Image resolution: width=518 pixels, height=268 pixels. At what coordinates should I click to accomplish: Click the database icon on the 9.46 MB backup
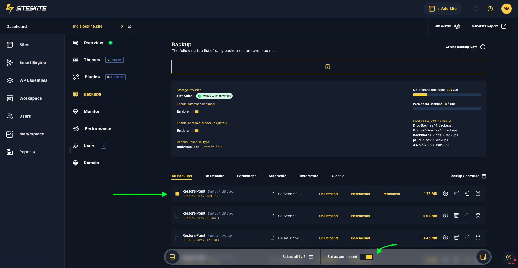coord(478,238)
